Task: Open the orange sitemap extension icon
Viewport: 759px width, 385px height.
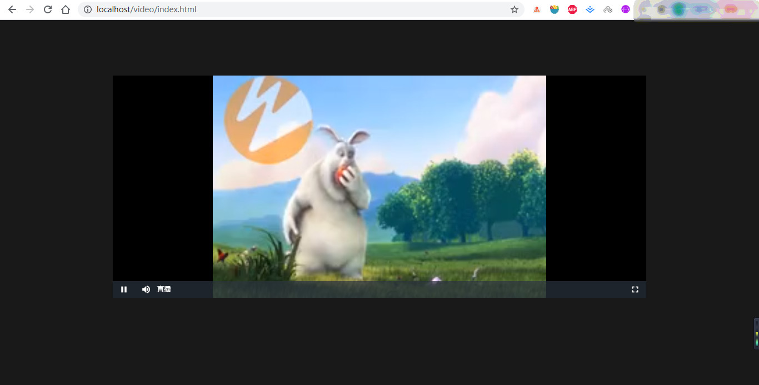Action: pos(537,9)
